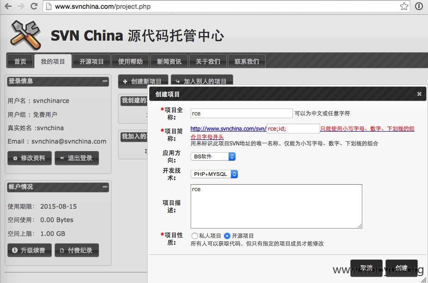Open the 首页 tab
The width and height of the screenshot is (428, 283).
[20, 61]
